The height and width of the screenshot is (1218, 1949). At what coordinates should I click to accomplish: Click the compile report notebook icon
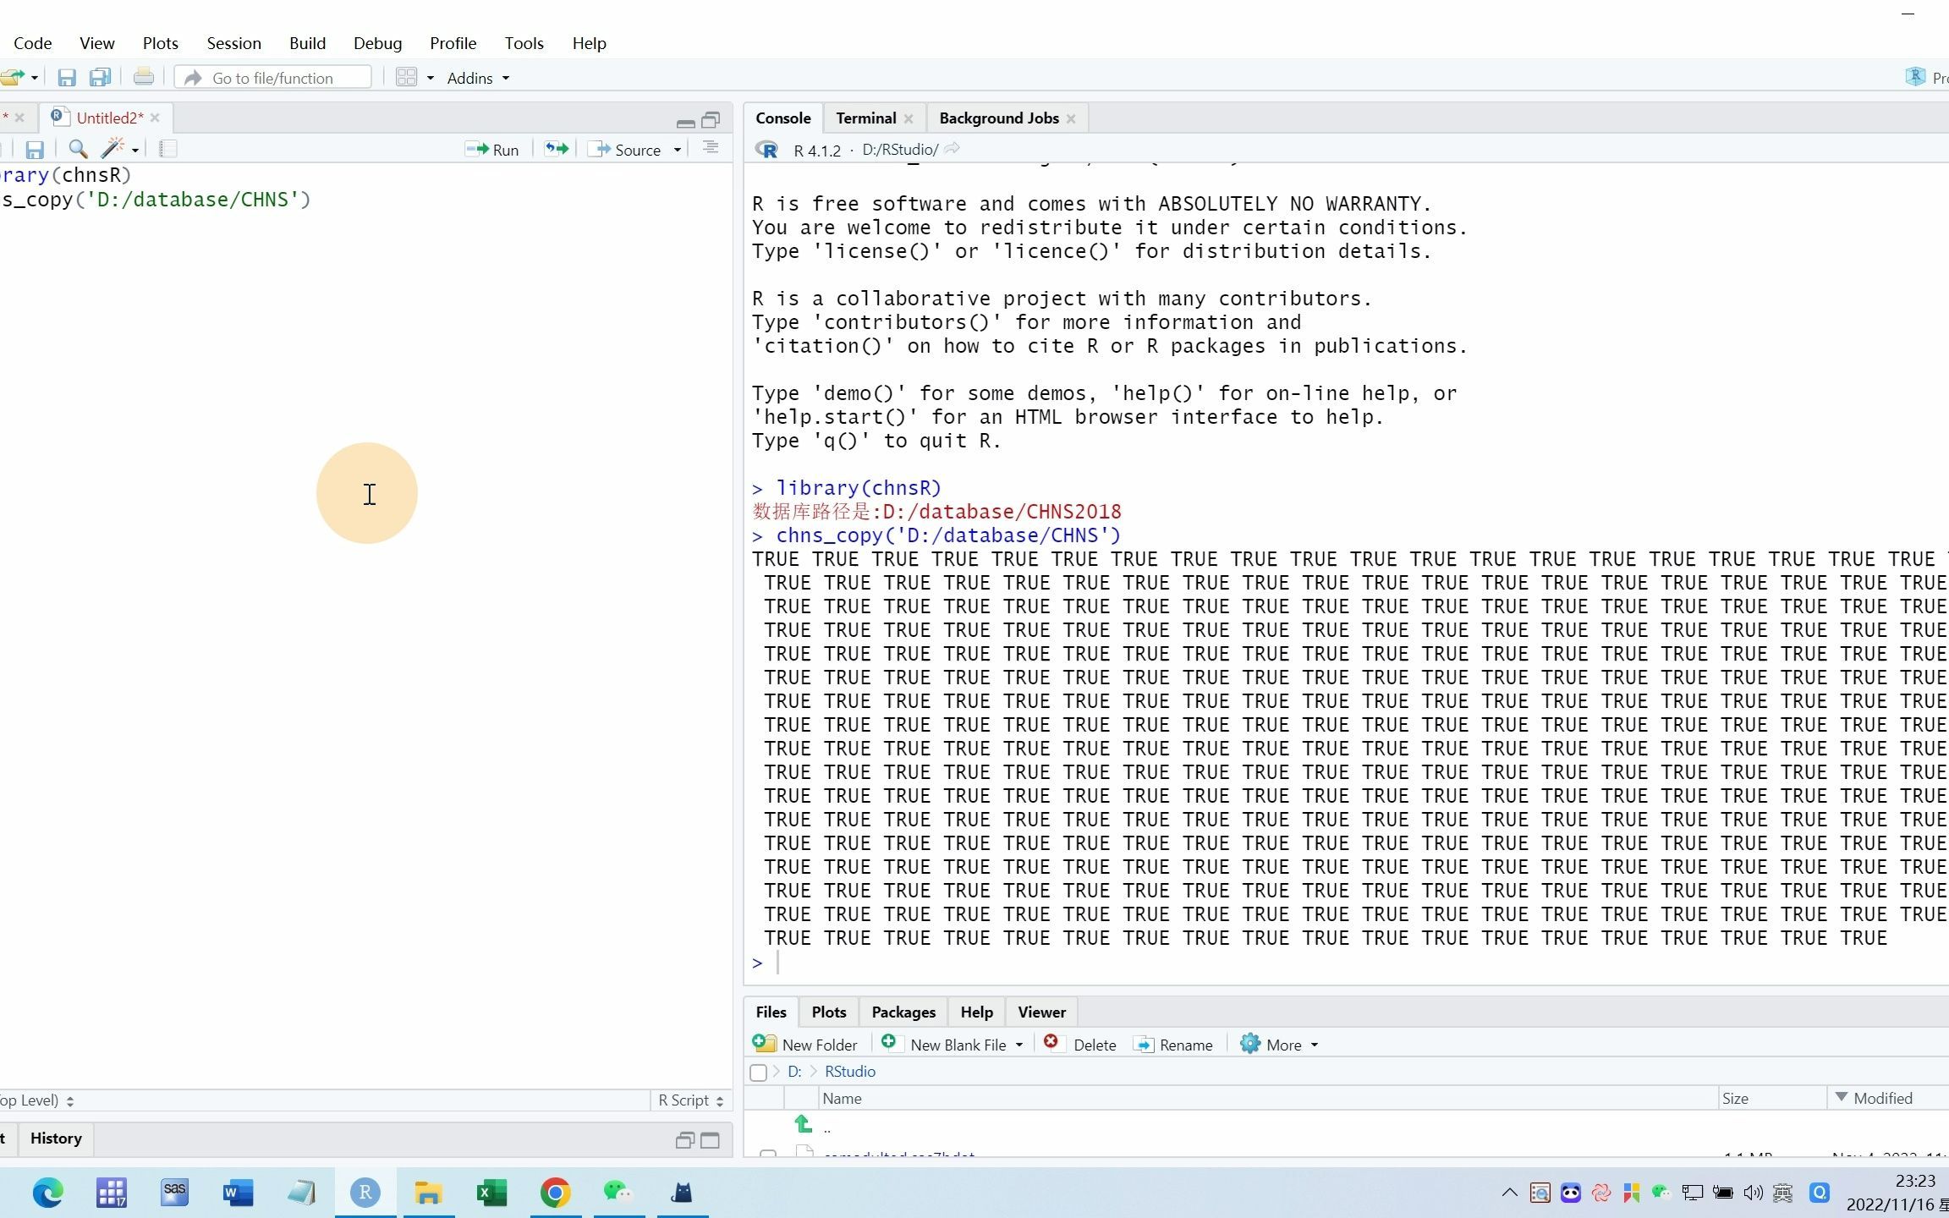pyautogui.click(x=167, y=149)
